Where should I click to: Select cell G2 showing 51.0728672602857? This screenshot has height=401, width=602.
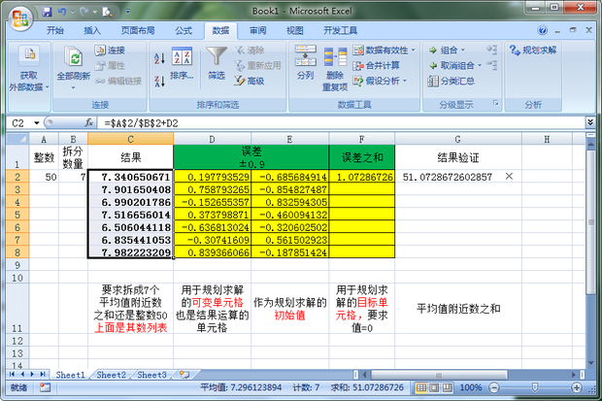click(x=458, y=177)
